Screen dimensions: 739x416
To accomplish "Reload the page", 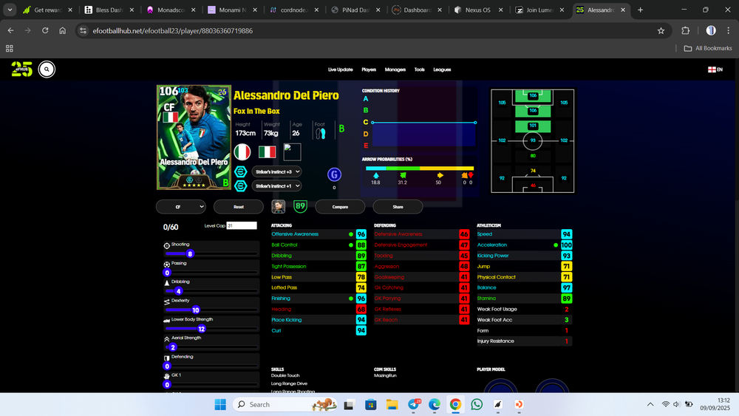I will click(x=45, y=30).
